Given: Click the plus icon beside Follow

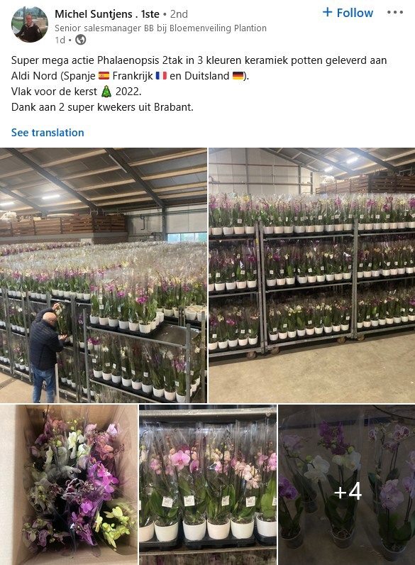Looking at the screenshot, I should point(328,12).
